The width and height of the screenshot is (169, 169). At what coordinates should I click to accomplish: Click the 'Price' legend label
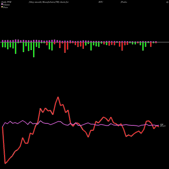click(5, 7)
